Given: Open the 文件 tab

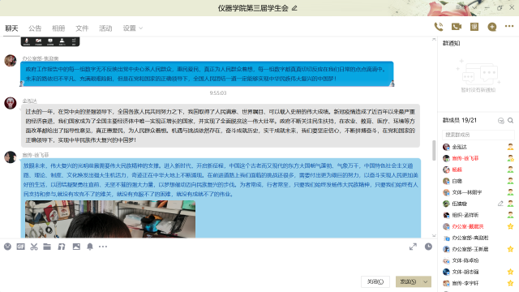Looking at the screenshot, I should (x=82, y=28).
